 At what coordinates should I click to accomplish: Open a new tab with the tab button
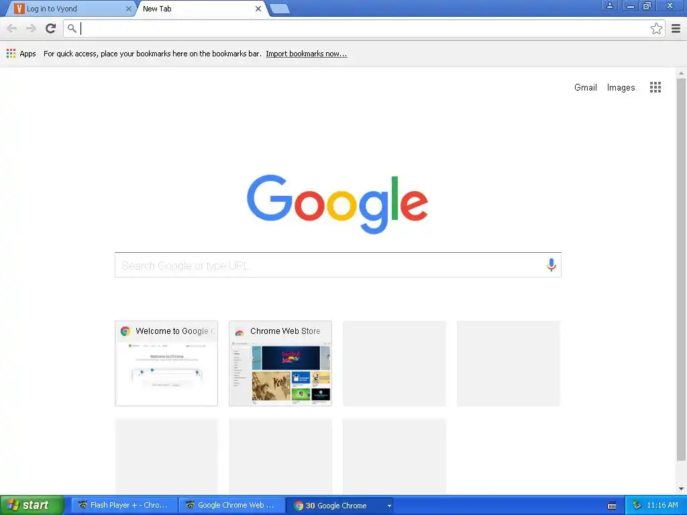pyautogui.click(x=279, y=9)
